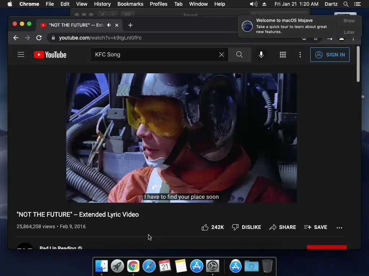Click the page's vertical scrollbar

click(x=358, y=64)
